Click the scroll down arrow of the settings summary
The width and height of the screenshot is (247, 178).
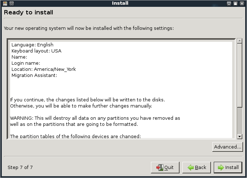tap(239, 136)
